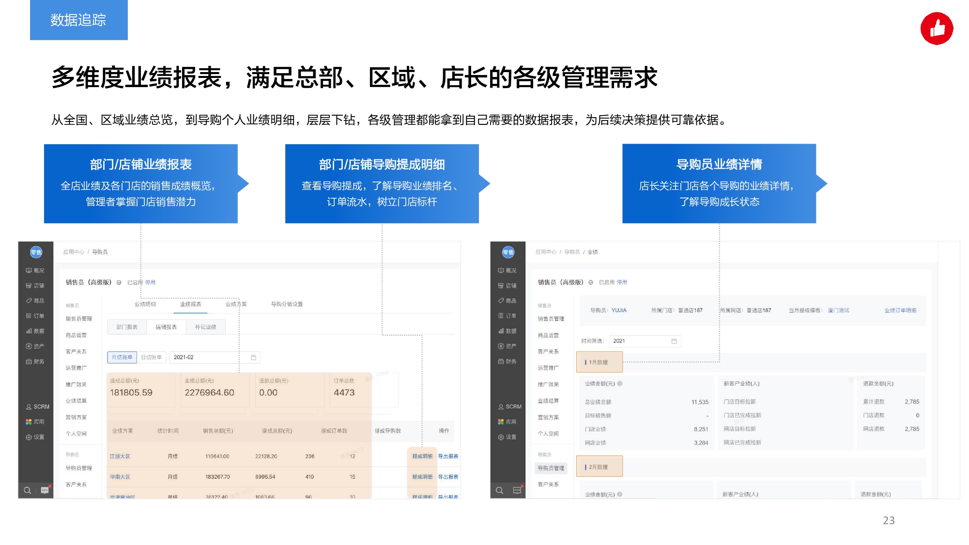This screenshot has height=545, width=969.
Task: Click the 零售 logo in the right screenshot
Action: click(508, 252)
